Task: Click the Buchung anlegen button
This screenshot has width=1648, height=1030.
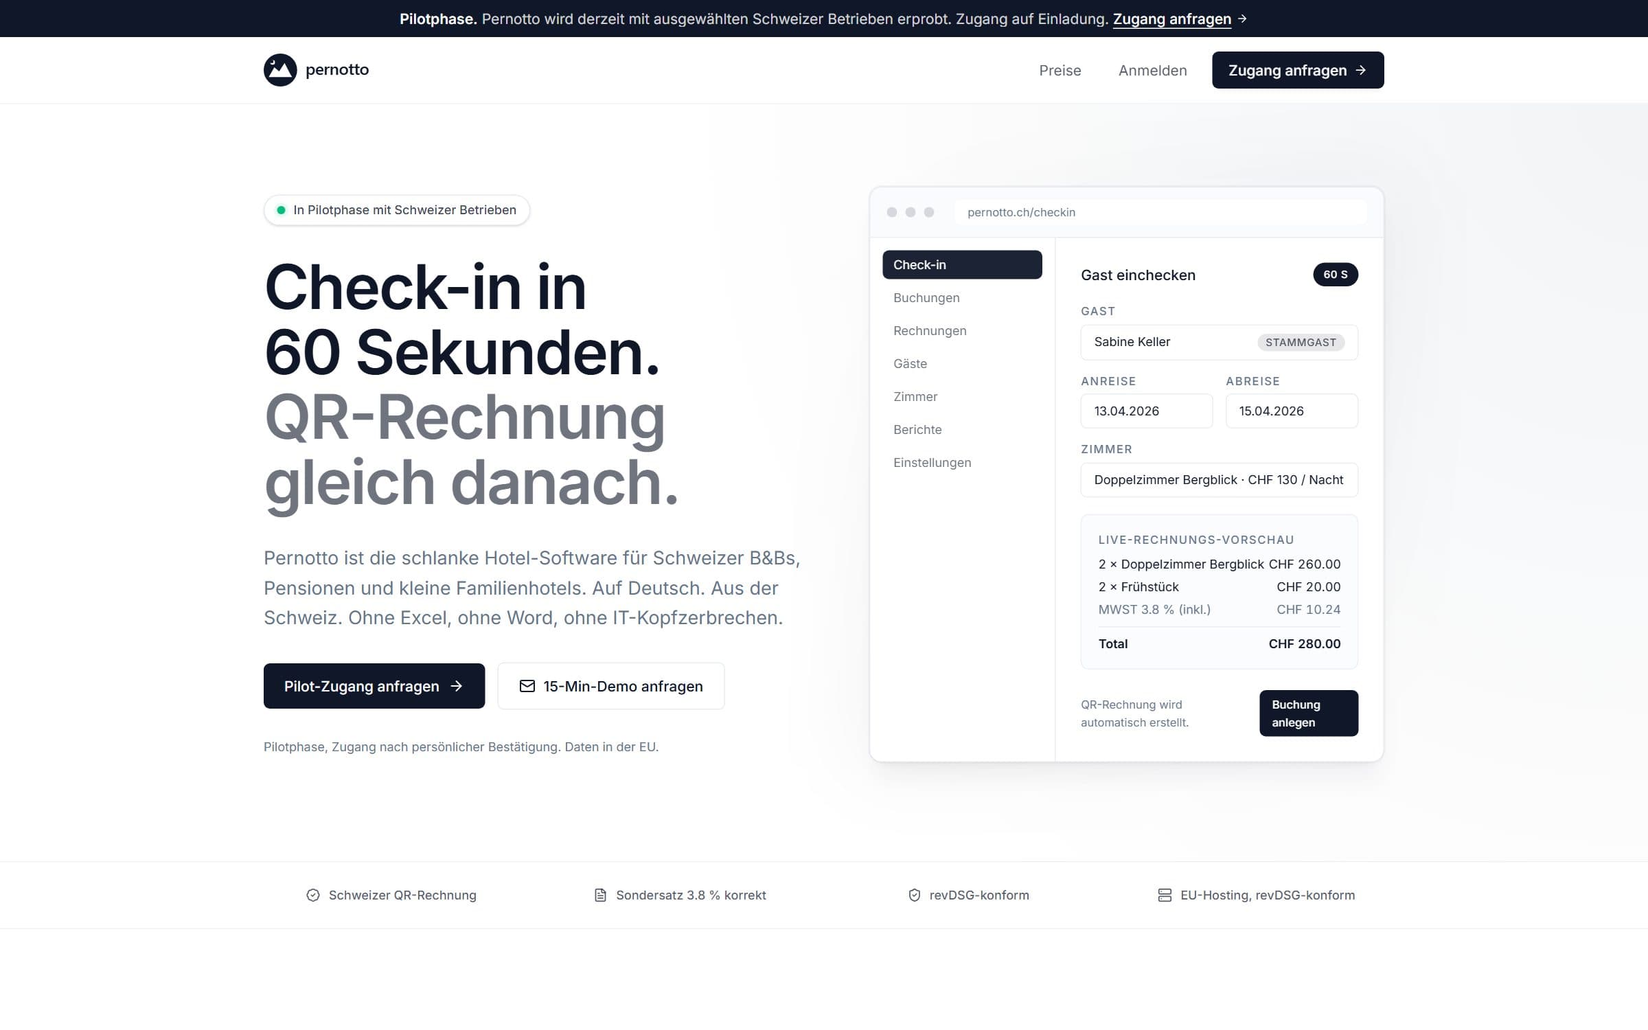Action: coord(1309,713)
